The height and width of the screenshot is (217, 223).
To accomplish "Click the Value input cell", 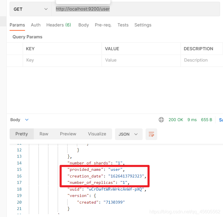I will point(141,61).
